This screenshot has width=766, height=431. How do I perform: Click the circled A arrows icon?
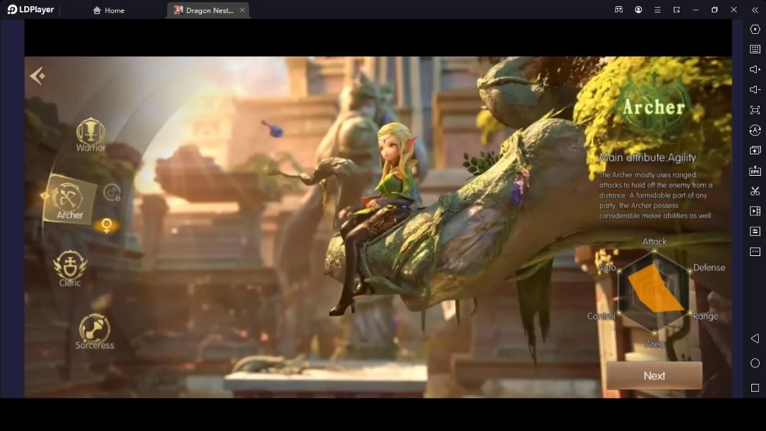[755, 130]
